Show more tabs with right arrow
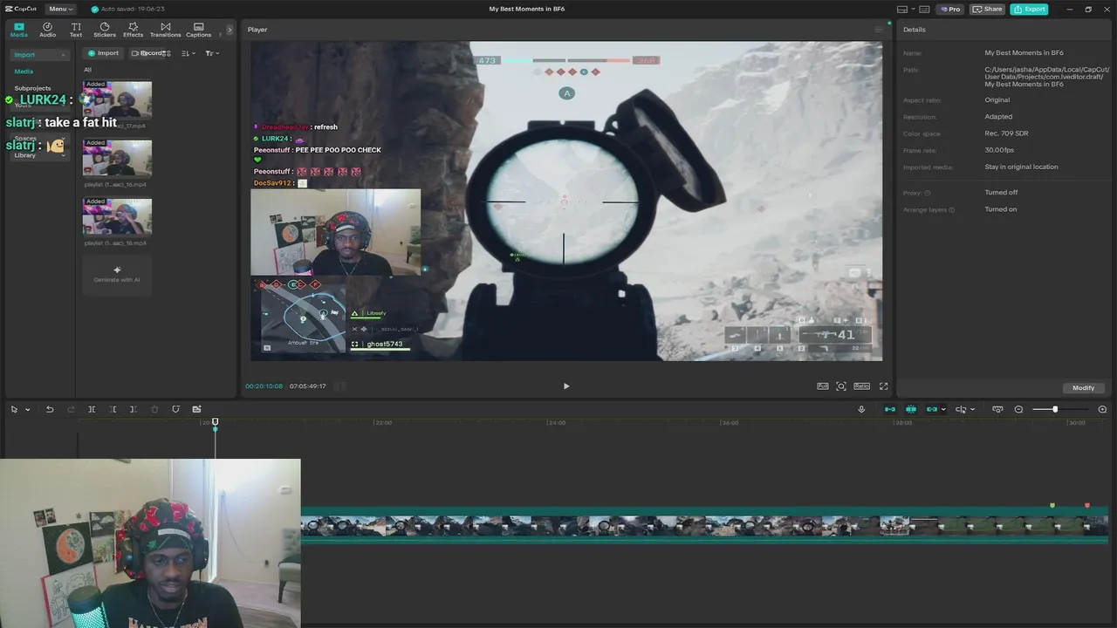This screenshot has height=628, width=1117. [230, 30]
